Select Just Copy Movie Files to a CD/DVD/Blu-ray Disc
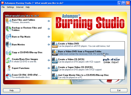Screen dimensions: 131x95 [x=88, y=76]
